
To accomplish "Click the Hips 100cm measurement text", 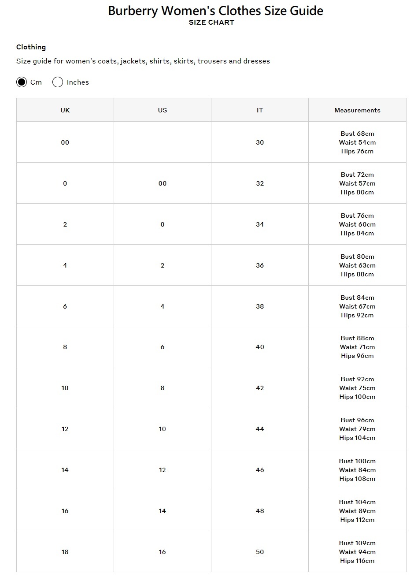I will pos(357,397).
